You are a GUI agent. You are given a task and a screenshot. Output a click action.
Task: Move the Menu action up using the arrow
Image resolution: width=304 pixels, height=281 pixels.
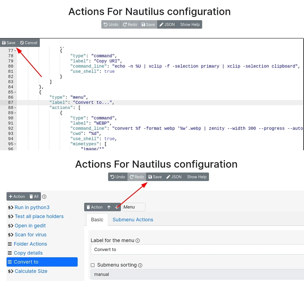coord(109,207)
